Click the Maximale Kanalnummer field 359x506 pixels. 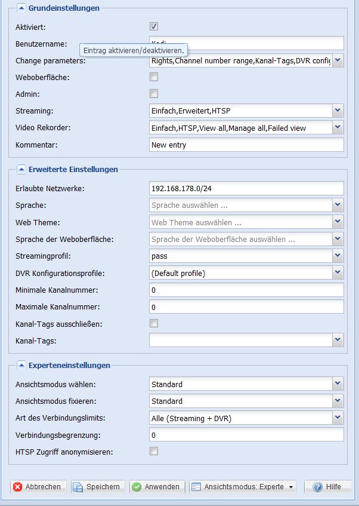click(x=246, y=307)
